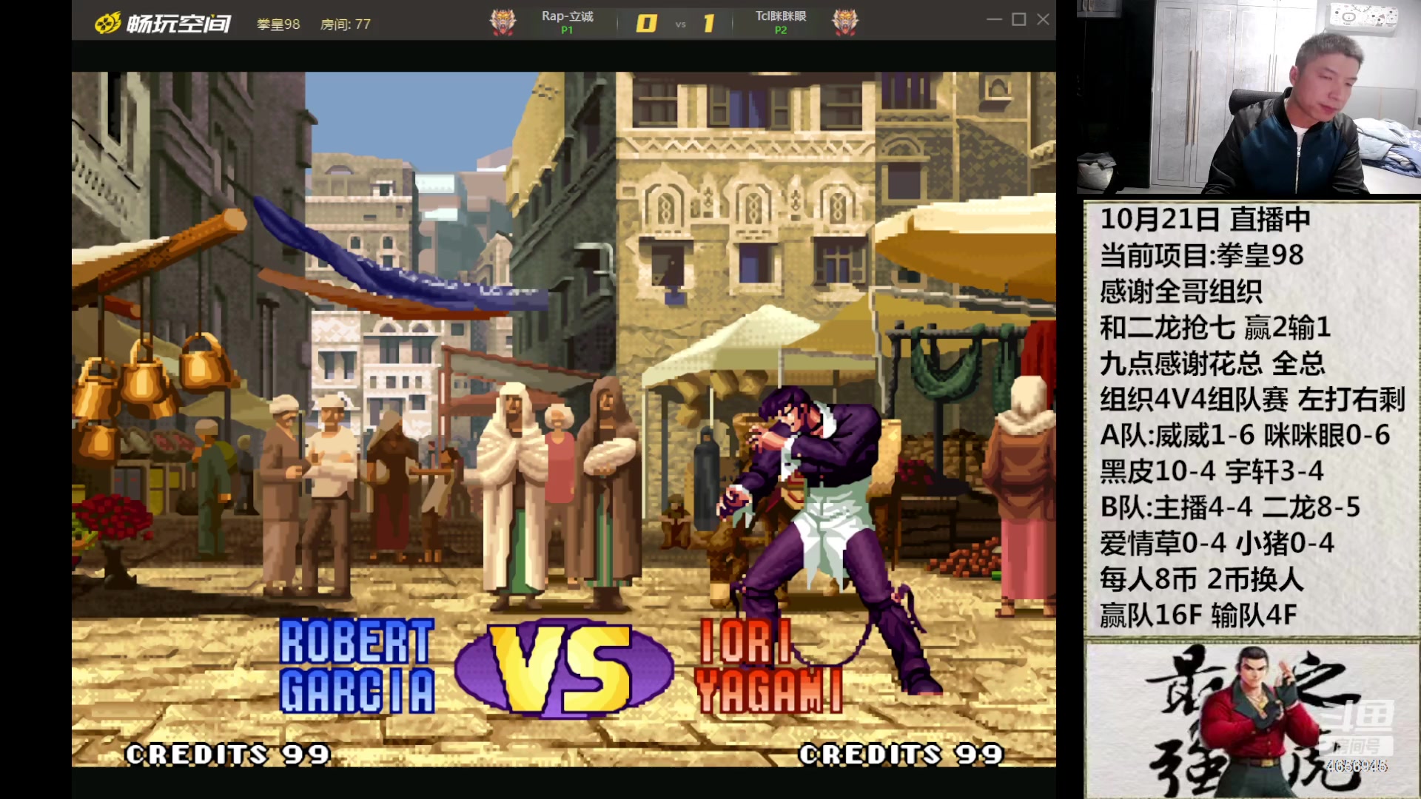The height and width of the screenshot is (799, 1421).
Task: Click the 拳皇98 game title label
Action: pyautogui.click(x=278, y=24)
